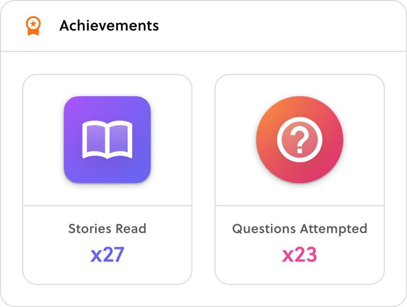The width and height of the screenshot is (407, 307).
Task: Select the Stories Read label
Action: pyautogui.click(x=107, y=229)
